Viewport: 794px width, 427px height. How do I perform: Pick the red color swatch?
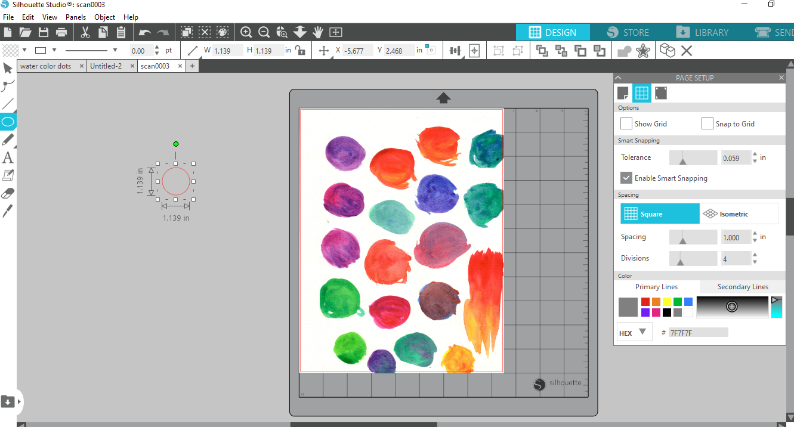[x=645, y=302]
